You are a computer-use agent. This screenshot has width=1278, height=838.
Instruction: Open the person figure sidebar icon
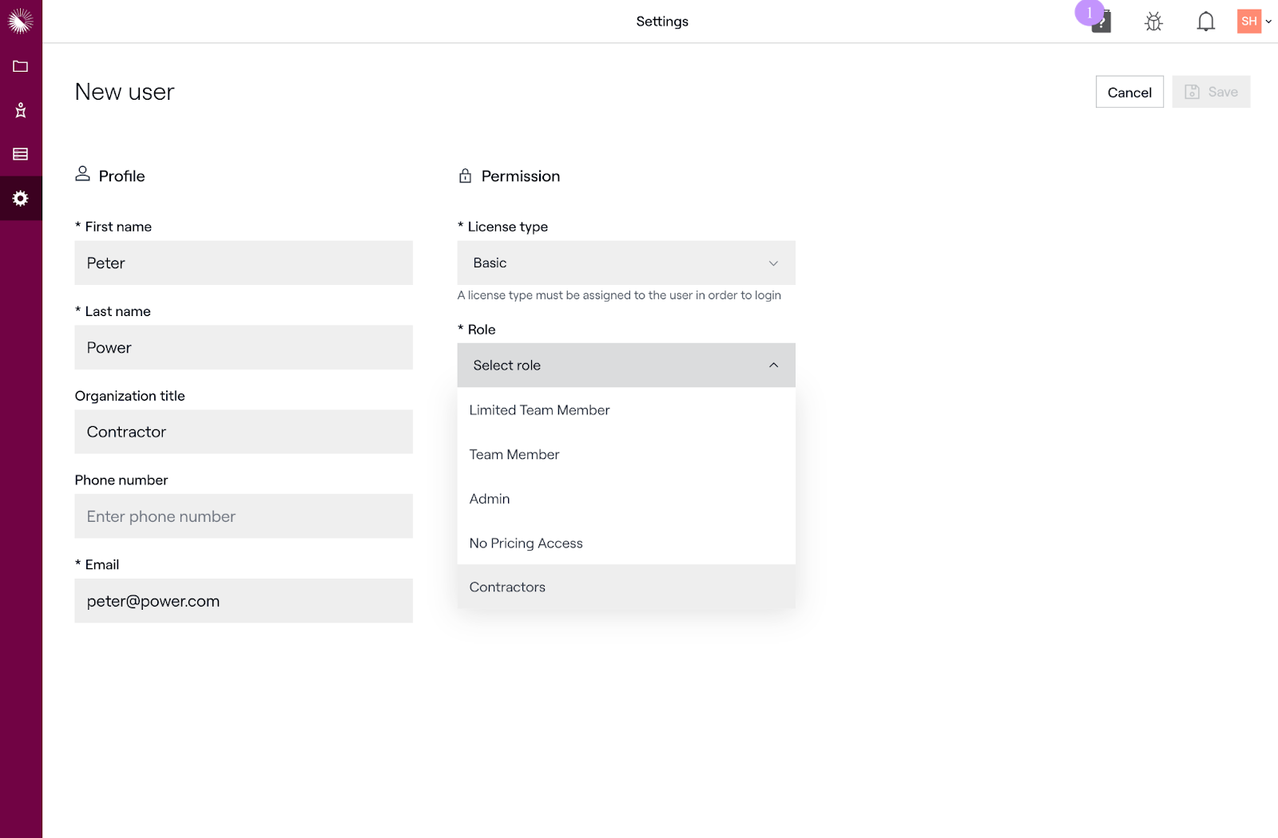coord(21,110)
